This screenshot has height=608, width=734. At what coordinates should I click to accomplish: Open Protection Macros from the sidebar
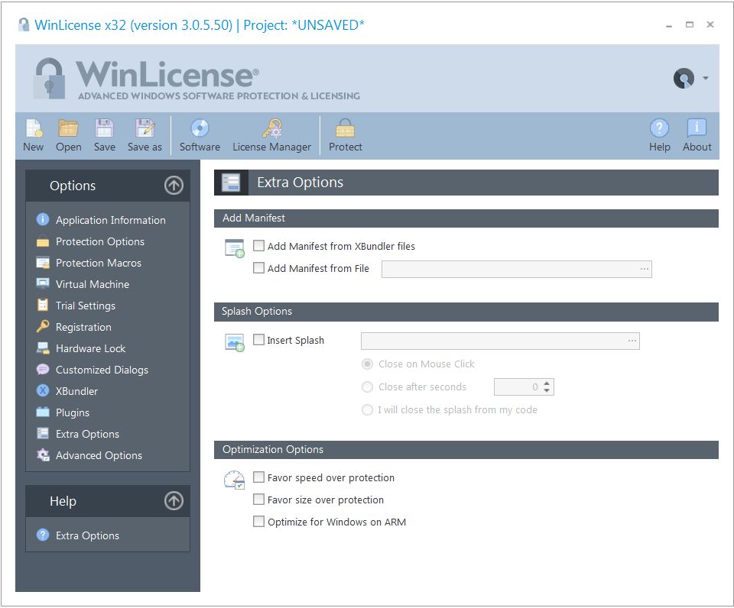(x=99, y=263)
